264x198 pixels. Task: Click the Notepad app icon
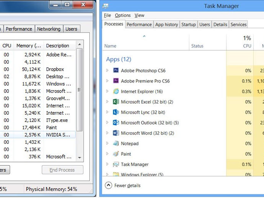(x=116, y=143)
